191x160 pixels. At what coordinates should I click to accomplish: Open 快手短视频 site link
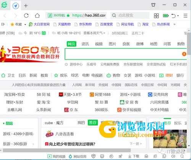pos(129,110)
